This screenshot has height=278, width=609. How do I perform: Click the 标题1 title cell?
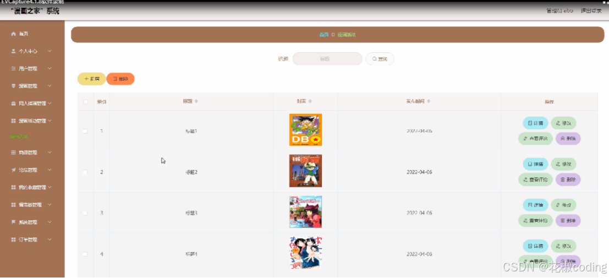click(x=191, y=131)
